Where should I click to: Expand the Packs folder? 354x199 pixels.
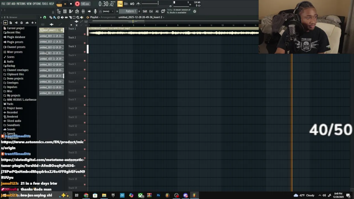pyautogui.click(x=8, y=104)
